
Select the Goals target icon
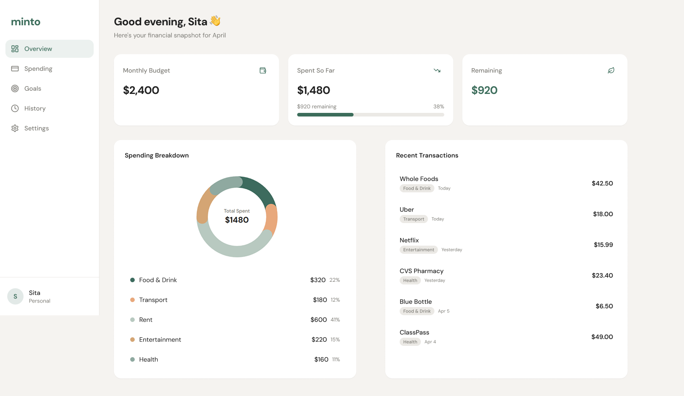point(15,88)
